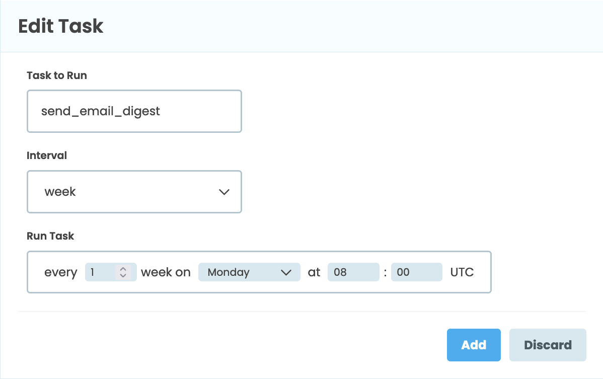This screenshot has height=379, width=603.
Task: Open the Interval dropdown showing "week"
Action: click(x=134, y=192)
